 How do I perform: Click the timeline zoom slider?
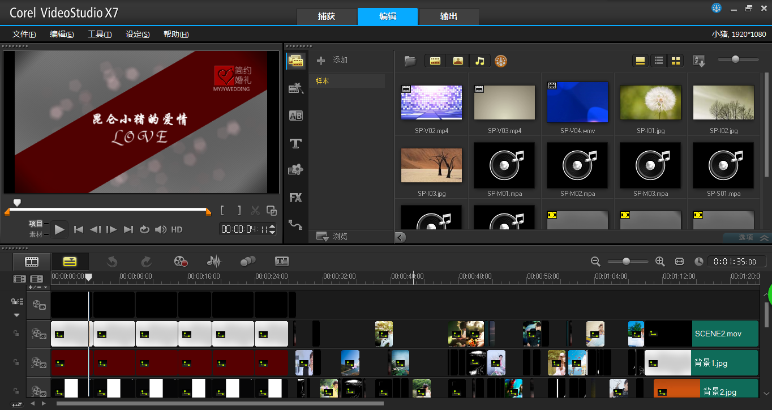point(628,261)
